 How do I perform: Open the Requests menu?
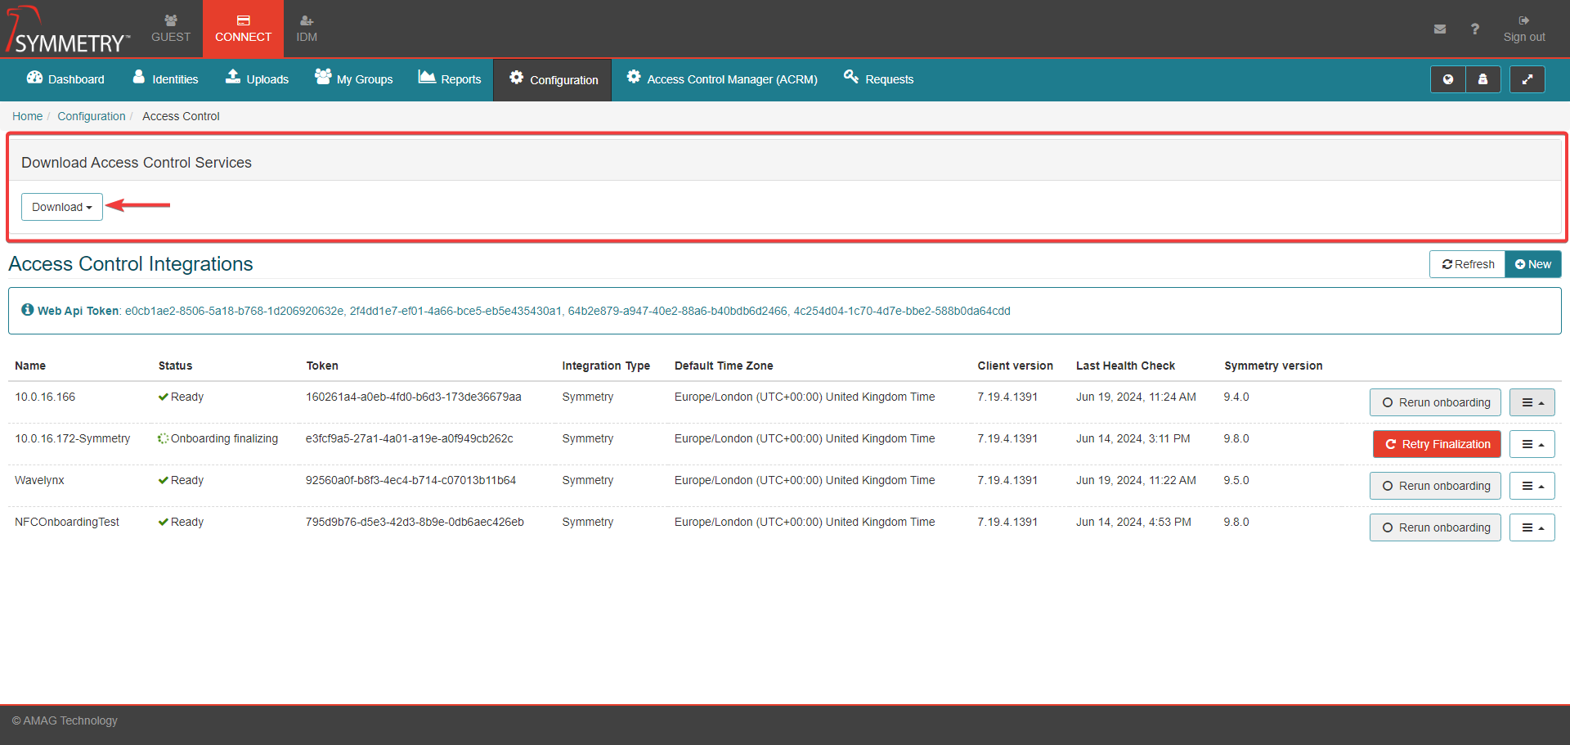tap(879, 79)
